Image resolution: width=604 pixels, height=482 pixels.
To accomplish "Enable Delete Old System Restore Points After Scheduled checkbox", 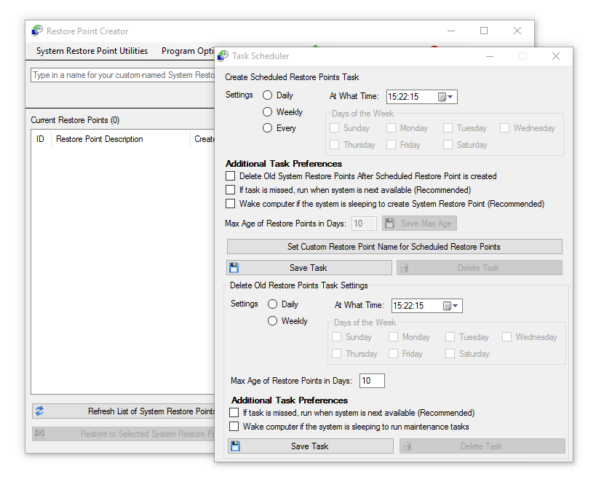I will pyautogui.click(x=231, y=176).
